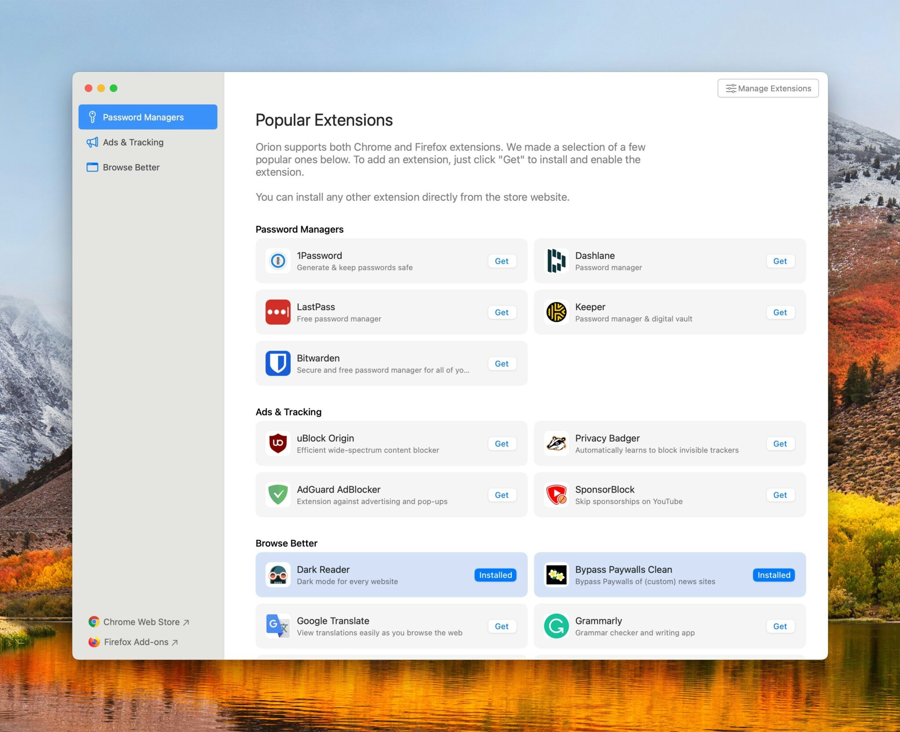Image resolution: width=900 pixels, height=732 pixels.
Task: Toggle Bypass Paywalls Clean Installed button
Action: coord(773,575)
